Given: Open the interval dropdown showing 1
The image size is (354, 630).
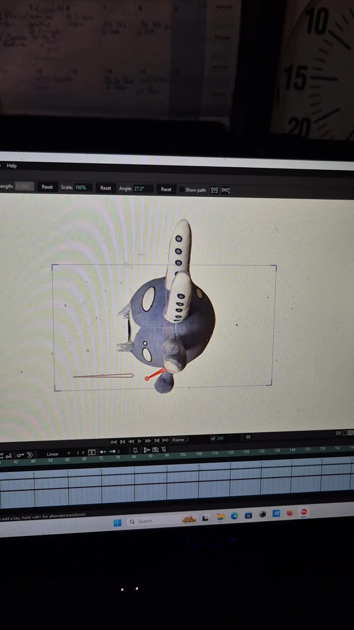Looking at the screenshot, I should 80,453.
